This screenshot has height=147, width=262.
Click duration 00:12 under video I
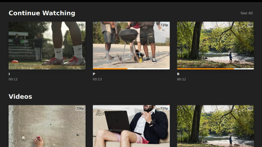pos(13,79)
